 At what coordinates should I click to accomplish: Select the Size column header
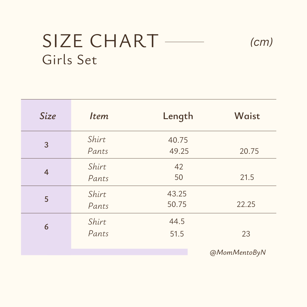[x=48, y=116]
